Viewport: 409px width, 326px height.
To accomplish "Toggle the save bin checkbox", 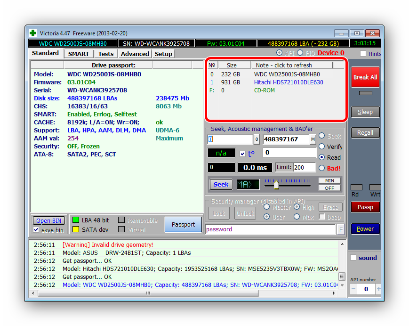I will [36, 230].
